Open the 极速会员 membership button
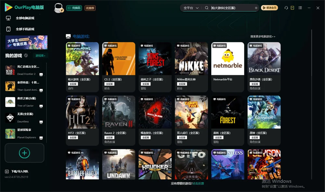The width and height of the screenshot is (325, 192). point(269,8)
